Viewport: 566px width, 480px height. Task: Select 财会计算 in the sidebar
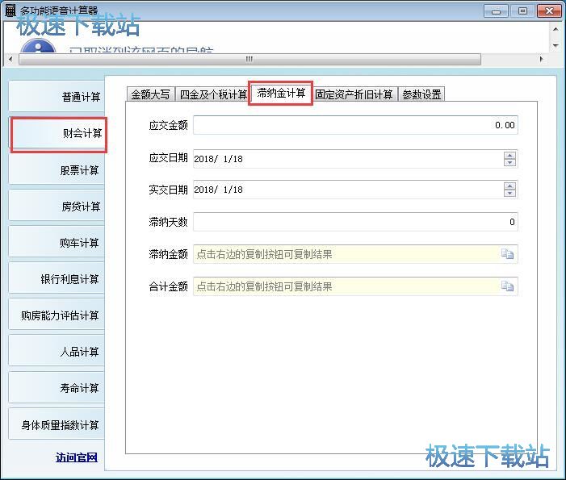pyautogui.click(x=58, y=134)
